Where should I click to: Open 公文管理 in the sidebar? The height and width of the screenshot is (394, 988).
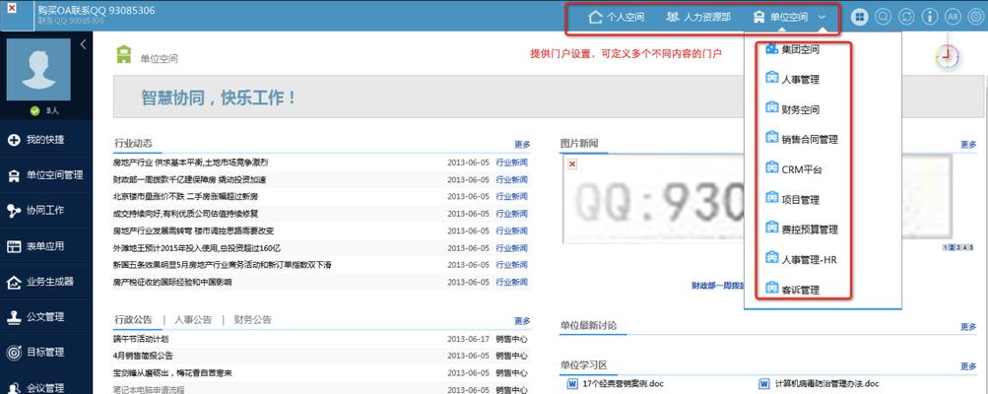click(x=46, y=317)
